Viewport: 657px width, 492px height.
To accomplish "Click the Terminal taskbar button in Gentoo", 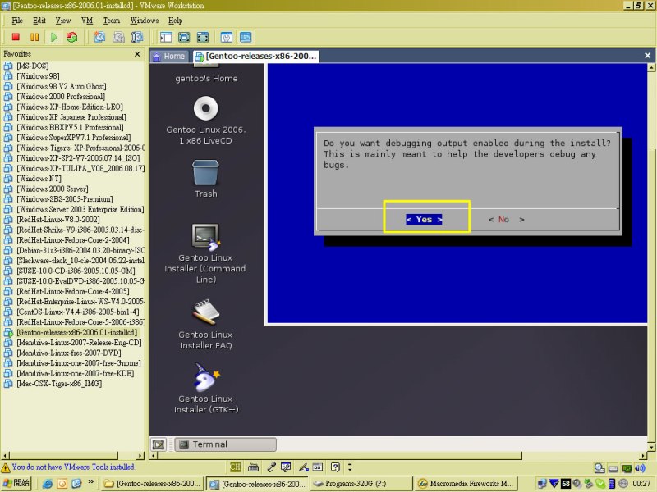I will point(225,444).
